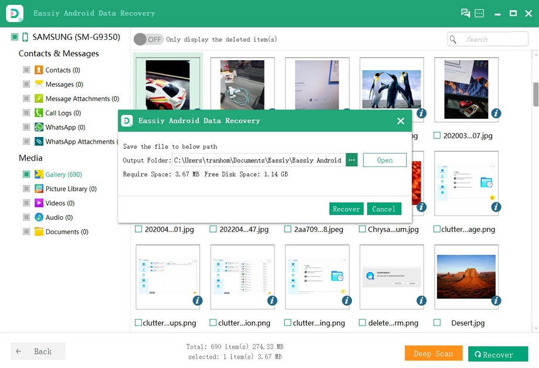The width and height of the screenshot is (539, 368).
Task: Click the search magnifier icon
Action: point(453,39)
